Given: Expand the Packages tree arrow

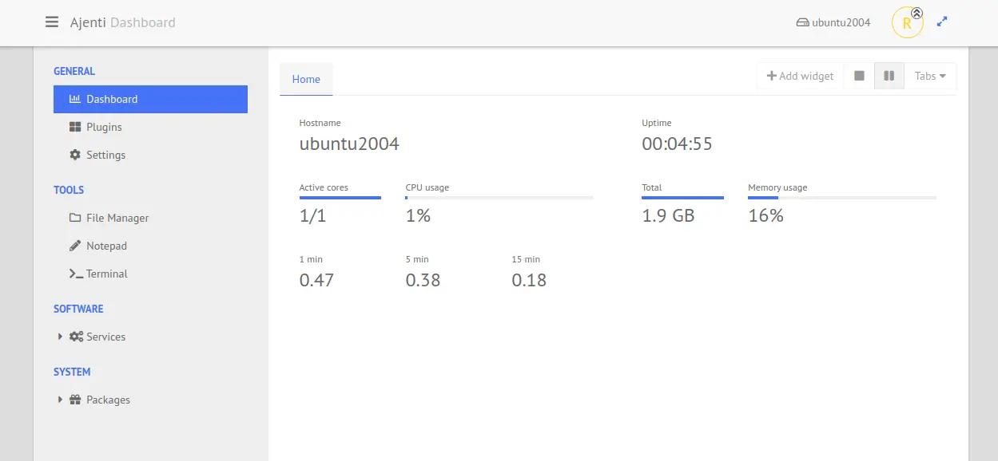Looking at the screenshot, I should (60, 400).
